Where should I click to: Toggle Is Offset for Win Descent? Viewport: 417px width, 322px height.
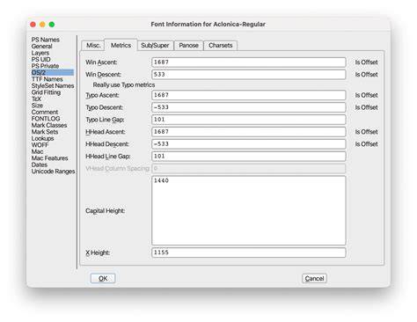[x=366, y=75]
